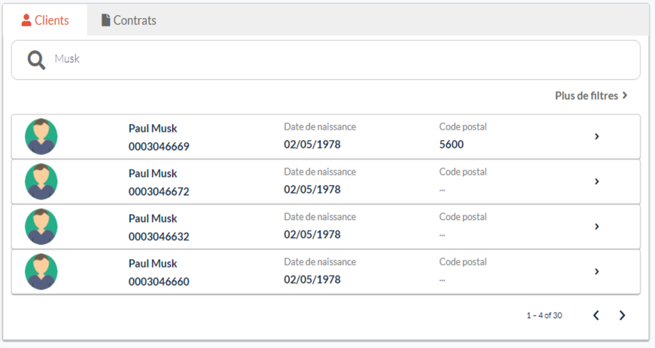The image size is (655, 348).
Task: Click the document icon on Contrats tab
Action: 106,20
